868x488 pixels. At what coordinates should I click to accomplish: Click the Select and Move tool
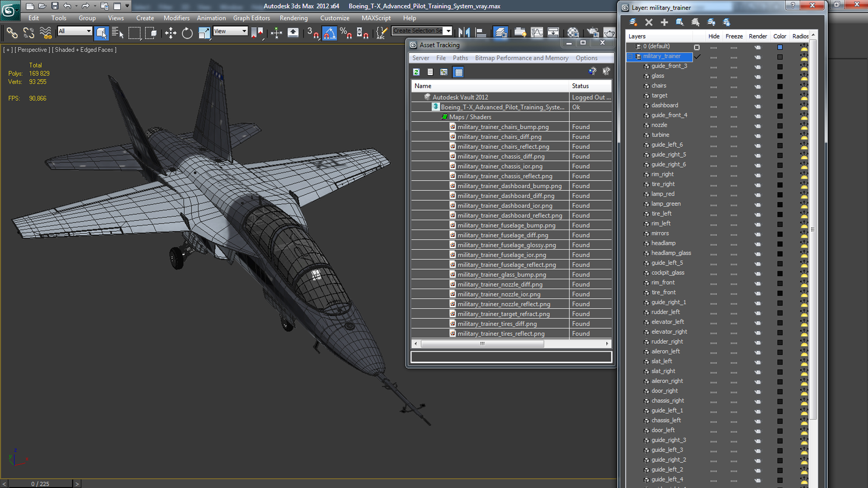(x=170, y=33)
